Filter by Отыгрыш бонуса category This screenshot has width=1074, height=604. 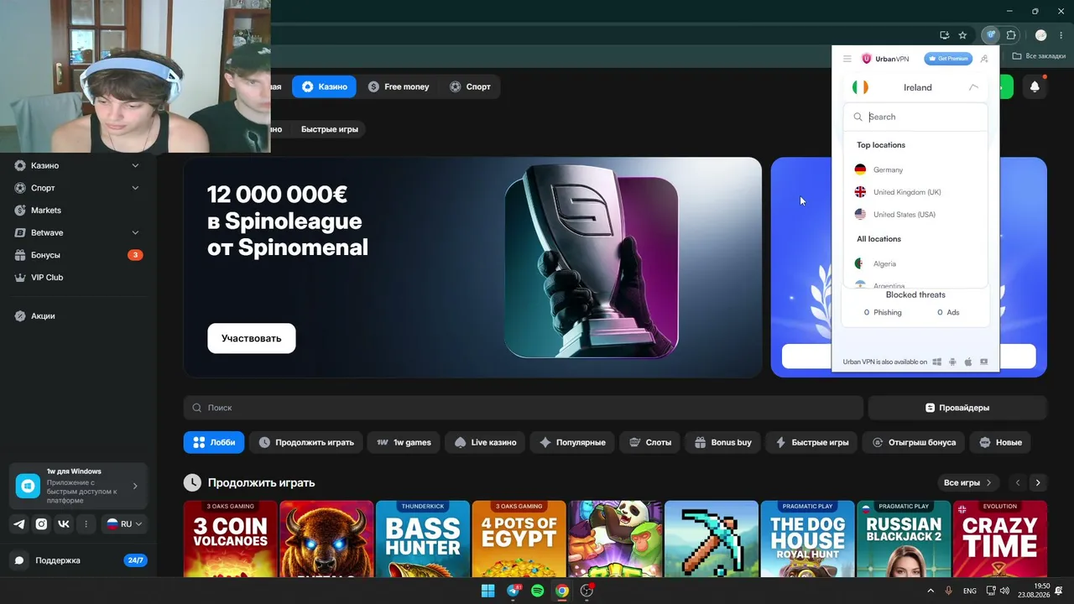click(915, 442)
